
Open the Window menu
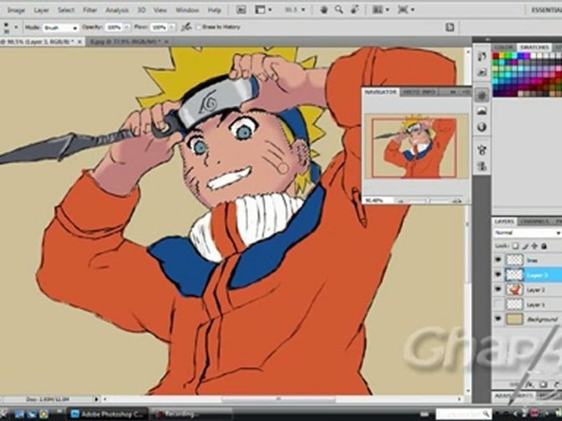pyautogui.click(x=187, y=10)
